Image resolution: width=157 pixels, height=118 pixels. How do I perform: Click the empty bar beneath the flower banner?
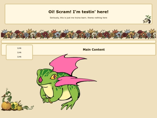click(x=78, y=41)
